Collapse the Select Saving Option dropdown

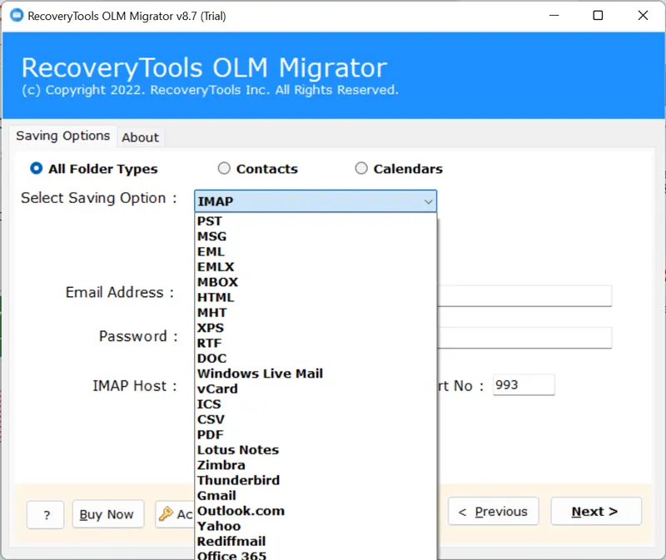click(428, 201)
